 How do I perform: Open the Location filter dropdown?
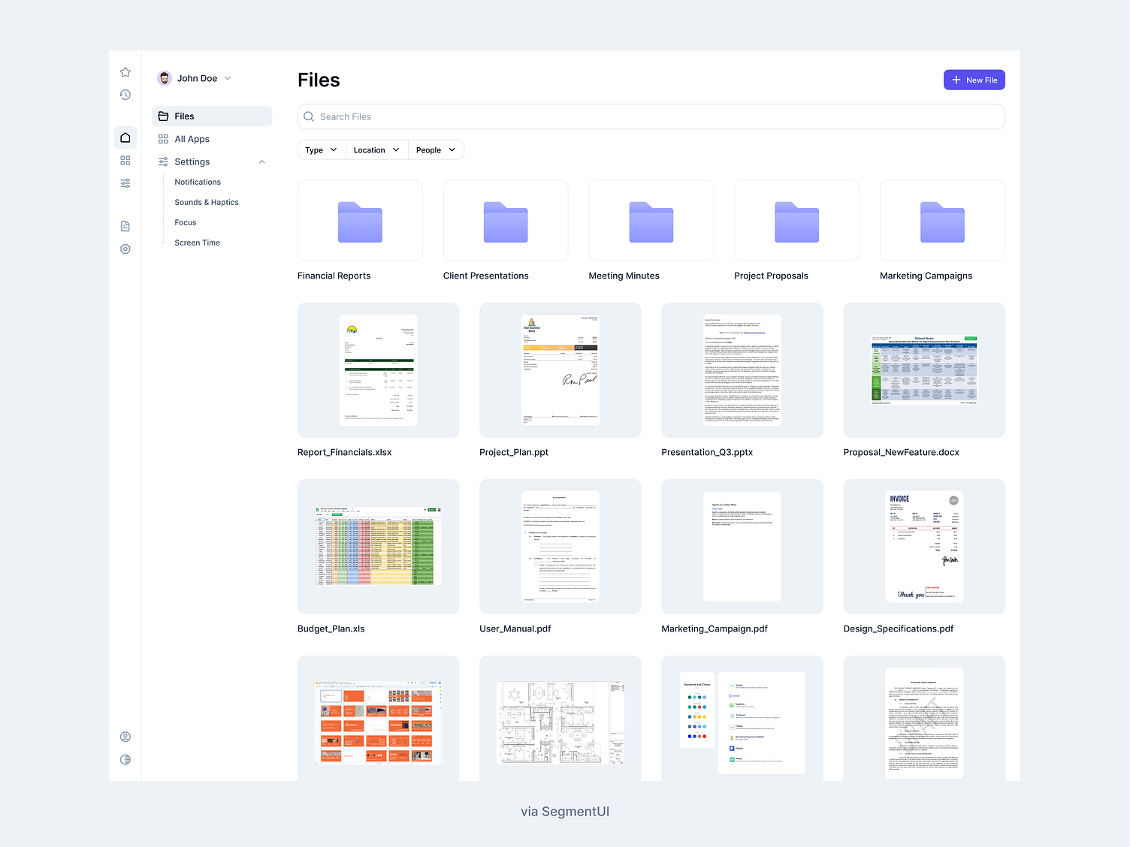click(376, 149)
